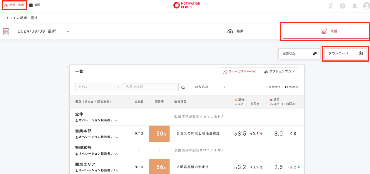This screenshot has height=174, width=370.
Task: Expand the 絞り込み dropdown
Action: (x=210, y=87)
